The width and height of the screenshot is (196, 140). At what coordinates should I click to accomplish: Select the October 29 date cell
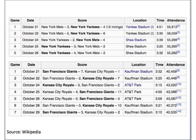tap(31, 112)
